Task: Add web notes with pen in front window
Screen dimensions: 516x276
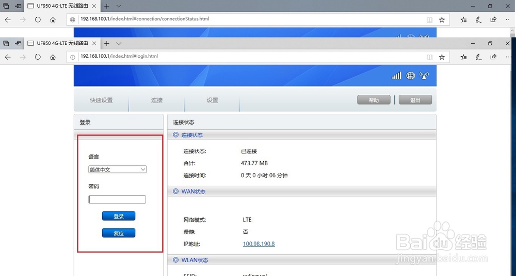Action: [478, 57]
